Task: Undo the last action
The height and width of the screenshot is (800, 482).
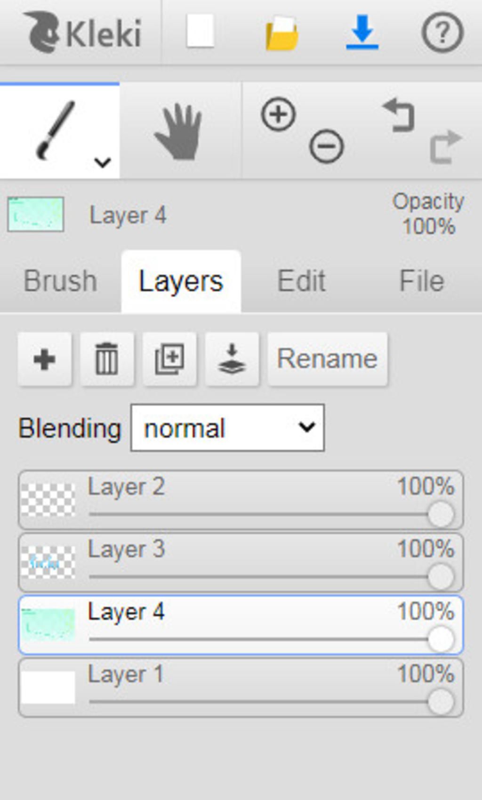Action: pos(399,114)
